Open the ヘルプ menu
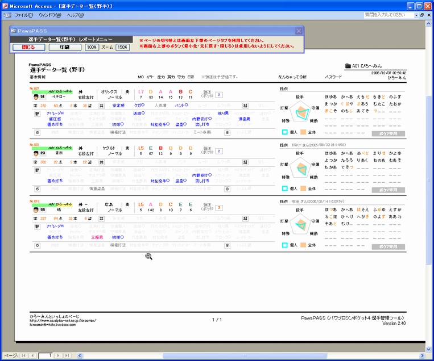Screen dimensions: 434x361 75,15
